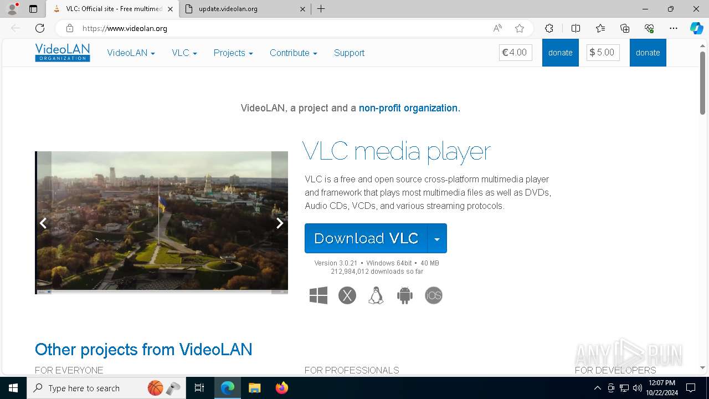Click donate button next to euro amount
Image resolution: width=709 pixels, height=399 pixels.
(561, 53)
